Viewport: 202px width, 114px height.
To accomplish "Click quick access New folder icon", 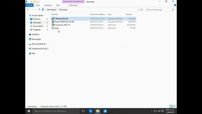I will click(x=34, y=2).
